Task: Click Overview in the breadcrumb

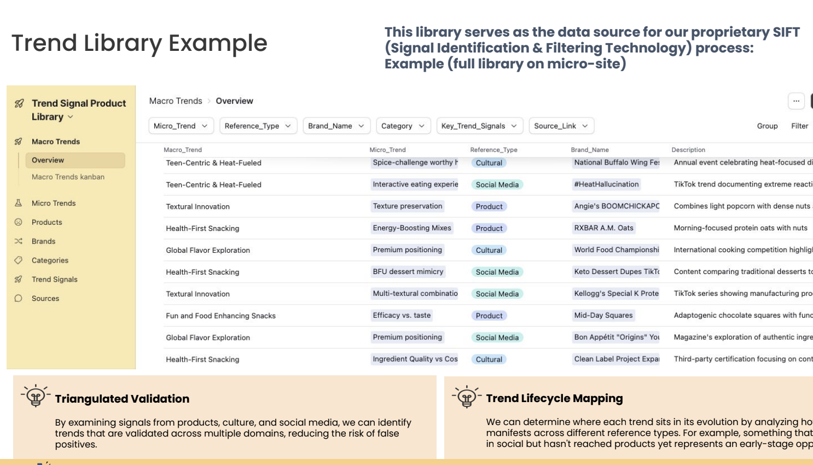Action: tap(234, 101)
